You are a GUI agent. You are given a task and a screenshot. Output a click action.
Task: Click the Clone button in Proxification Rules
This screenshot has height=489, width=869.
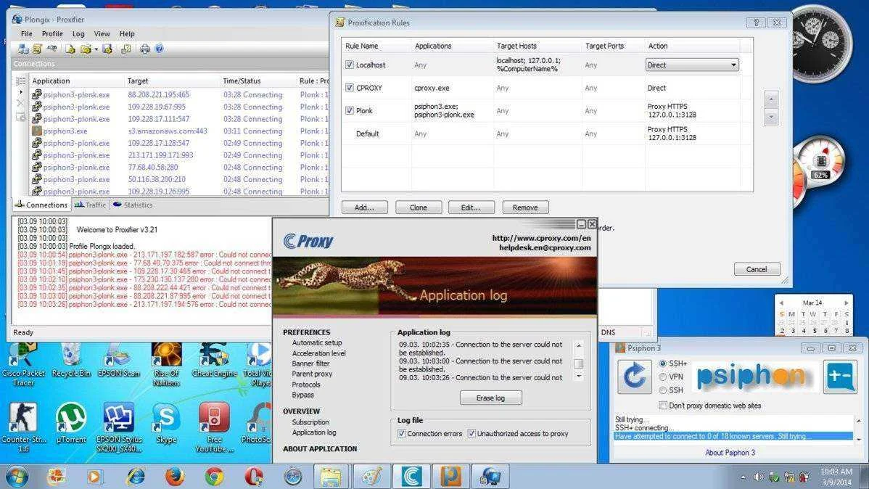pyautogui.click(x=419, y=207)
